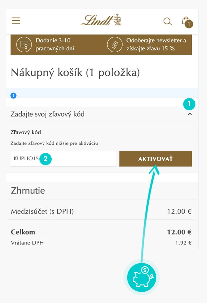Viewport: 207px width, 303px height.
Task: Click the newsletter chocolate bar icon
Action: coord(115,45)
